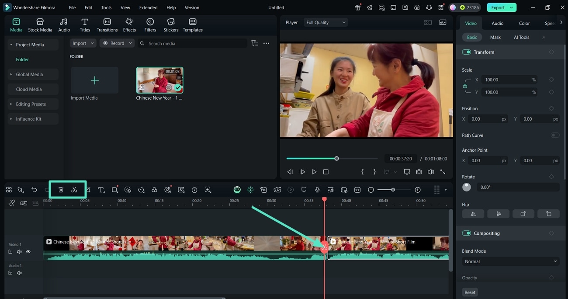Open the Full Quality player dropdown
This screenshot has width=568, height=299.
coord(326,22)
